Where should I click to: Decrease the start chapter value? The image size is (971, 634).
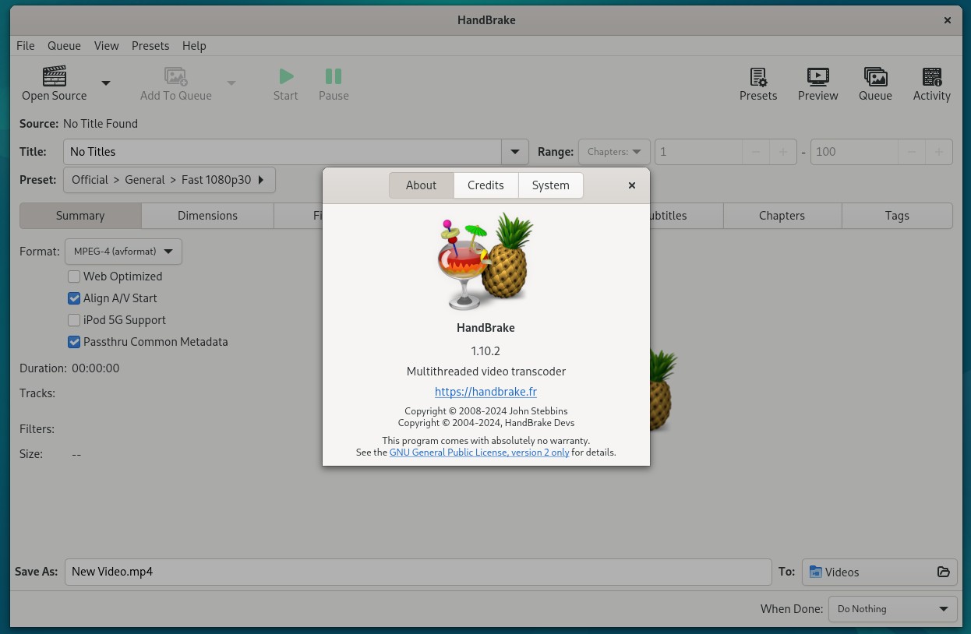[756, 152]
